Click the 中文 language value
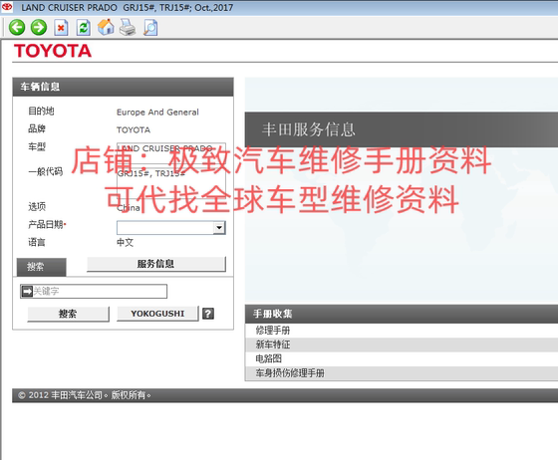 (125, 242)
